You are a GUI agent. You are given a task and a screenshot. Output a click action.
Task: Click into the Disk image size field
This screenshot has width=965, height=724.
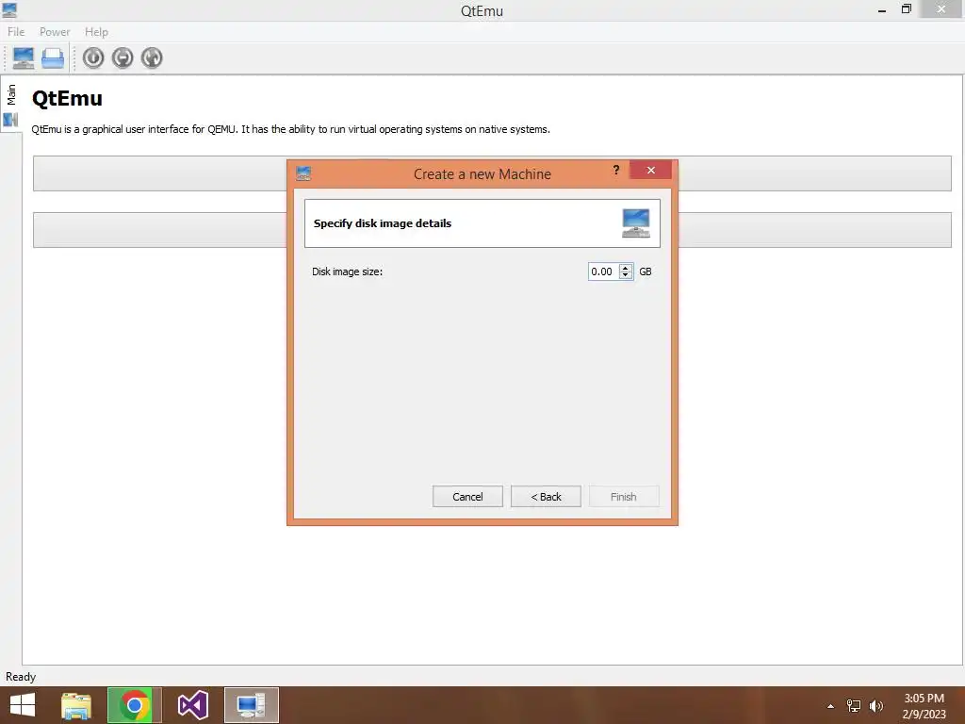click(604, 271)
